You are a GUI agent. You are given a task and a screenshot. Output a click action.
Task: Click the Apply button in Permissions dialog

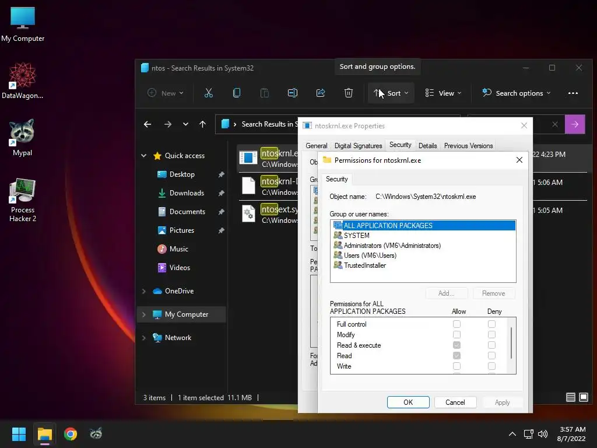pos(502,402)
